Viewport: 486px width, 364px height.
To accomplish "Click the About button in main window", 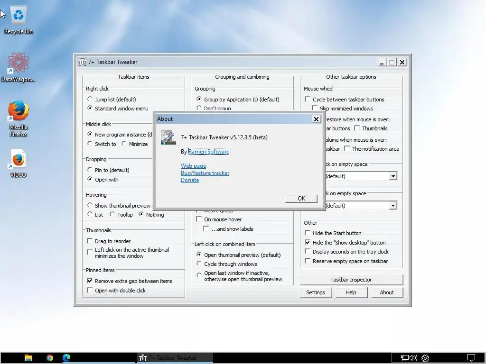I will tap(387, 292).
